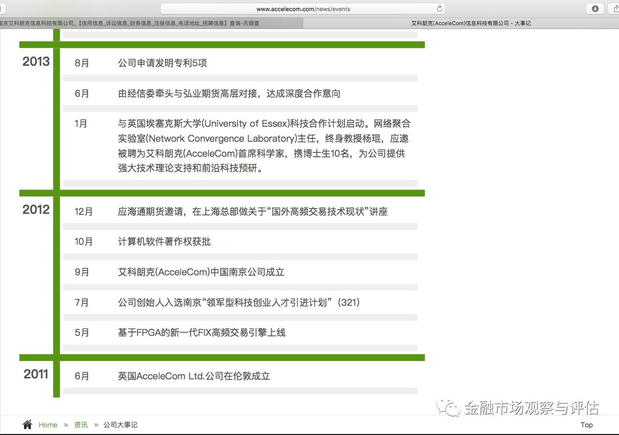Click the 5月 label under 2012
This screenshot has height=435, width=619.
pyautogui.click(x=82, y=332)
